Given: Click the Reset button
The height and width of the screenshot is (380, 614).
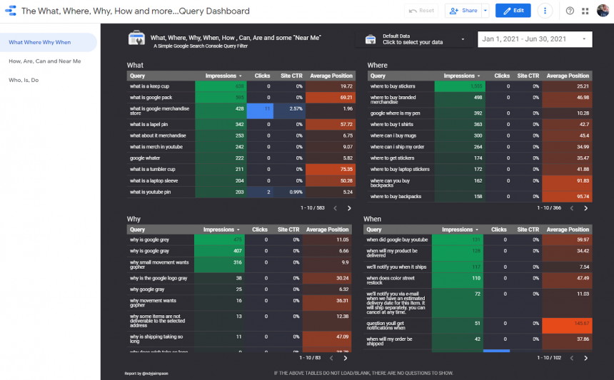Looking at the screenshot, I should tap(421, 11).
